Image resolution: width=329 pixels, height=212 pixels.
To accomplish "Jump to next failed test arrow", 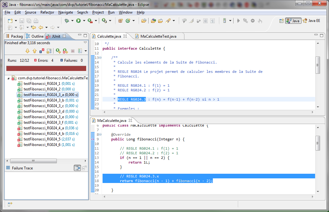I will 27,51.
